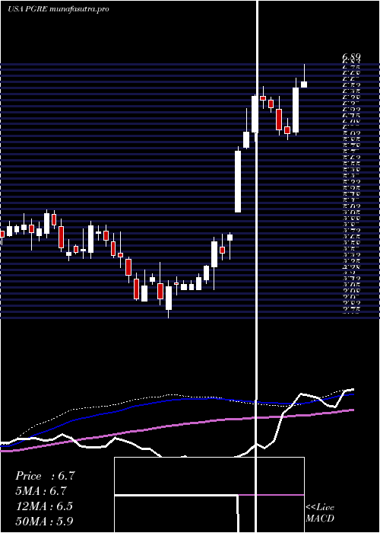Click the tall white breakout candlestick
Image resolution: width=380 pixels, height=533 pixels.
click(238, 181)
